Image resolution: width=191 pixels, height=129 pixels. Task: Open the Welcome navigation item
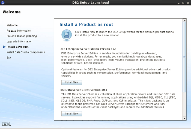tap(12, 25)
